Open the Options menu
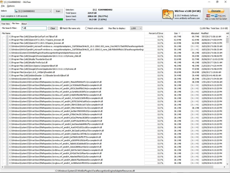The height and width of the screenshot is (173, 230). [x=11, y=6]
